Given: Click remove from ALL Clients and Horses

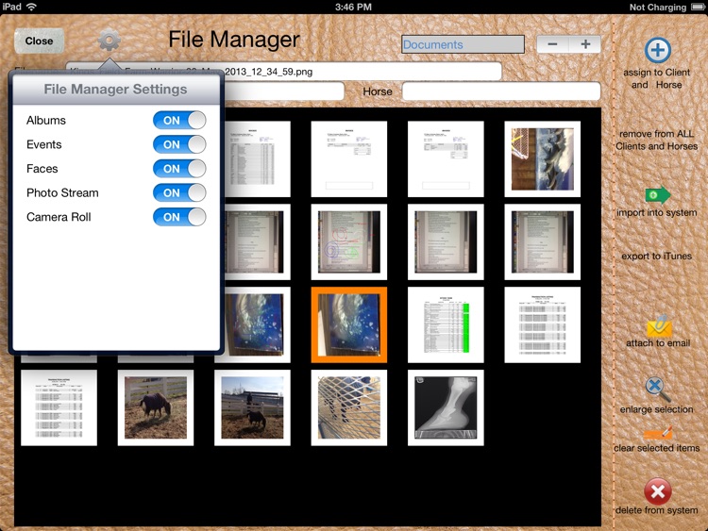Looking at the screenshot, I should (656, 140).
